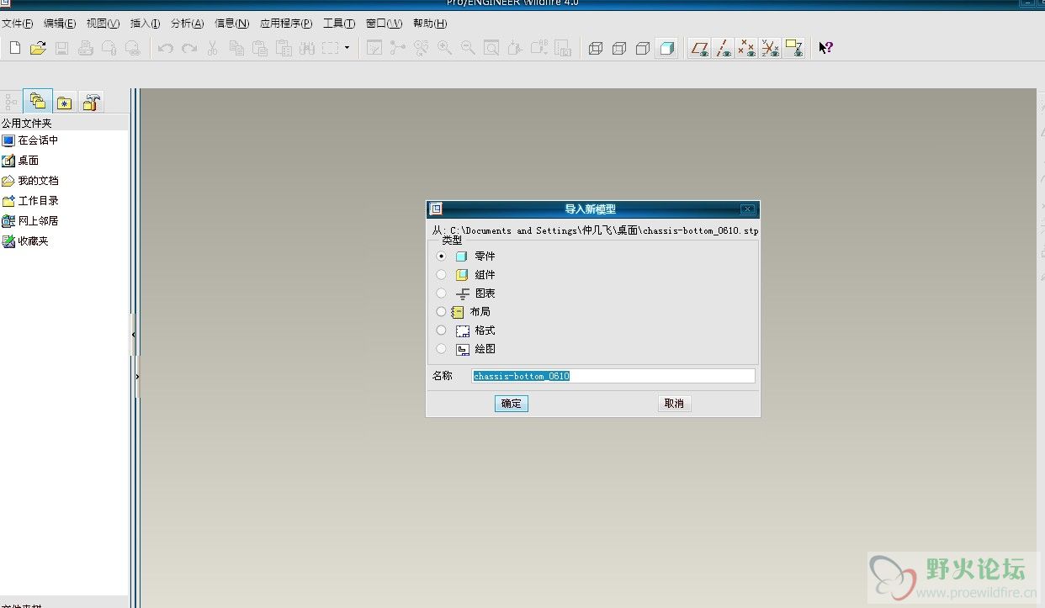Click the Zoom in magnifier icon
The height and width of the screenshot is (608, 1045).
point(444,48)
